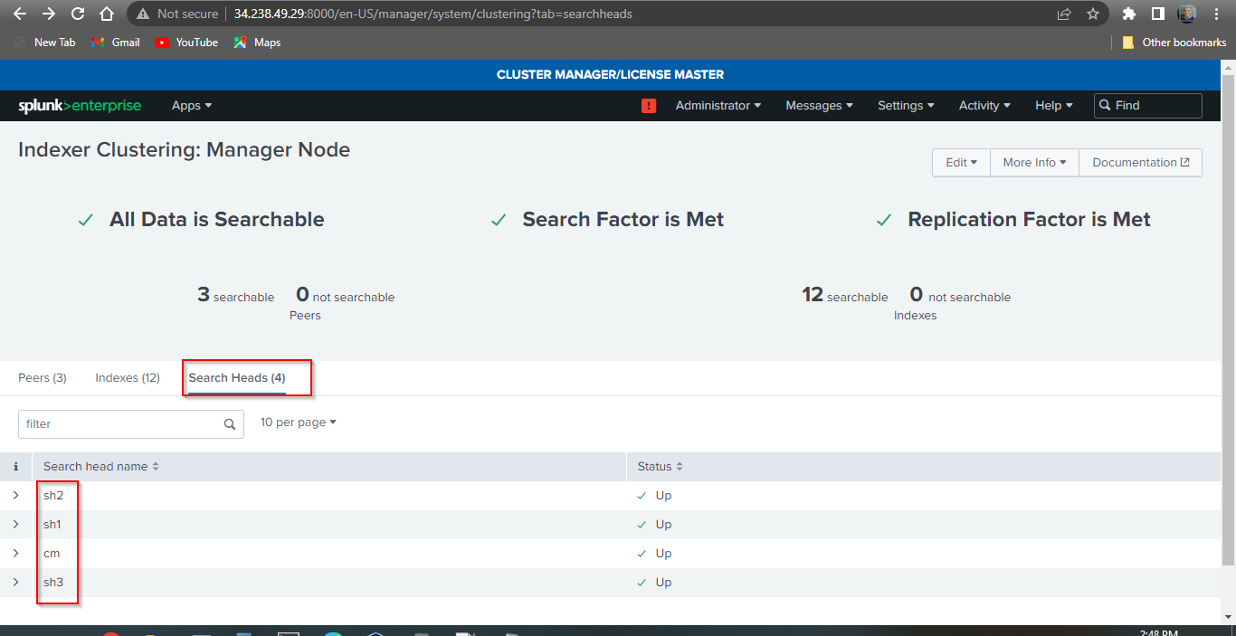Click the splunk>enterprise logo
Image resolution: width=1236 pixels, height=636 pixels.
pos(80,105)
